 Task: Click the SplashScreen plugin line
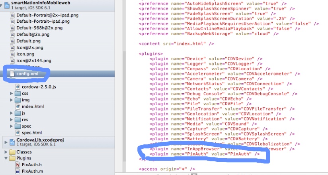pos(222,134)
